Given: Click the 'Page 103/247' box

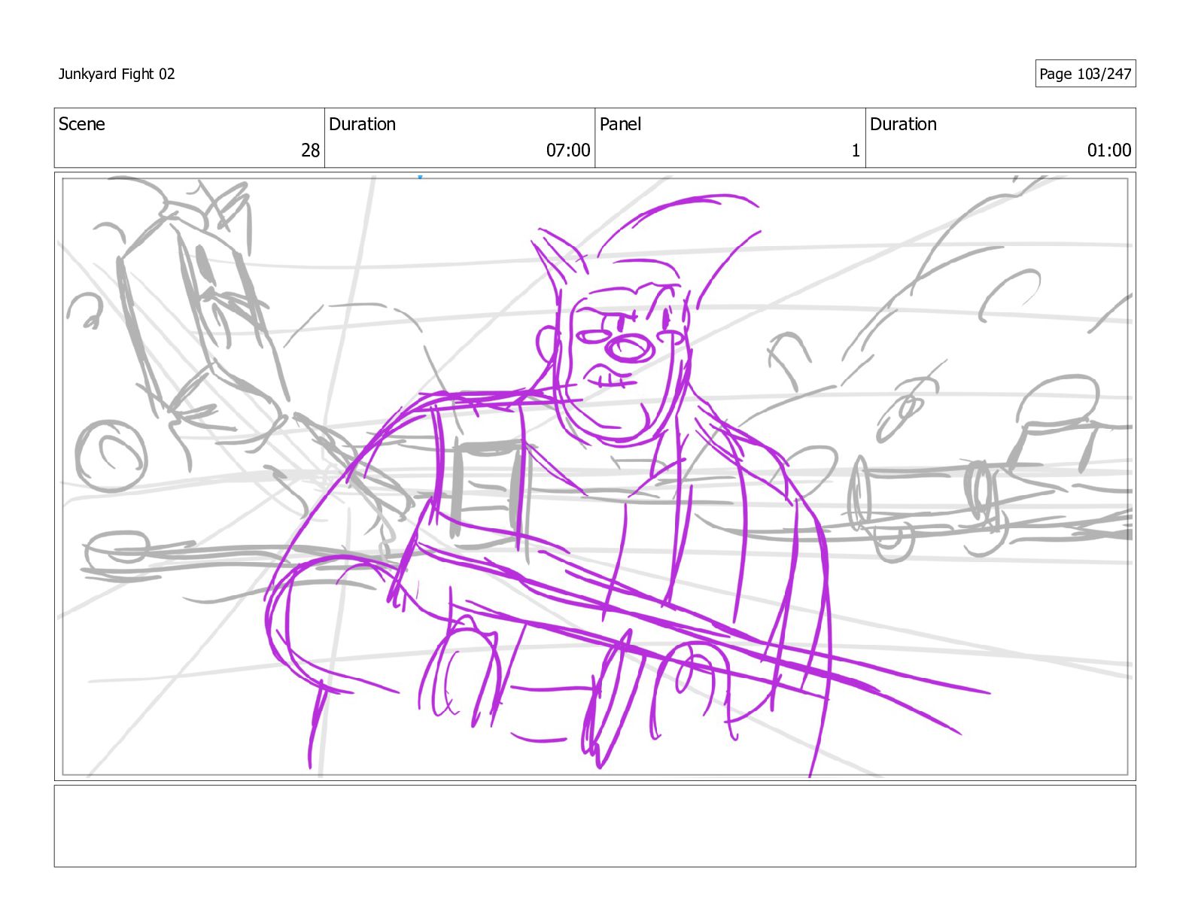Looking at the screenshot, I should point(1085,74).
